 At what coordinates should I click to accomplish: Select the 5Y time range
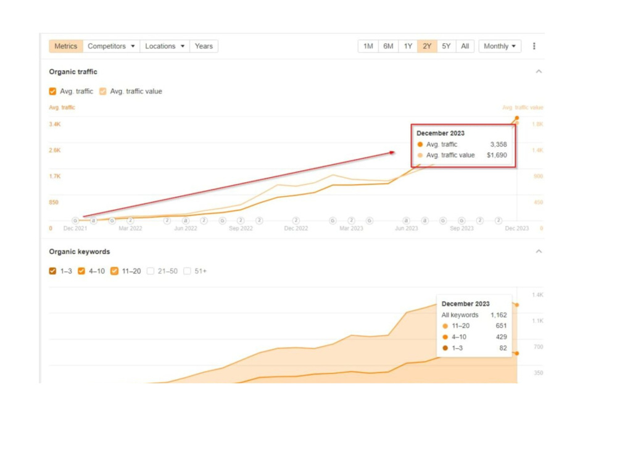pyautogui.click(x=446, y=46)
